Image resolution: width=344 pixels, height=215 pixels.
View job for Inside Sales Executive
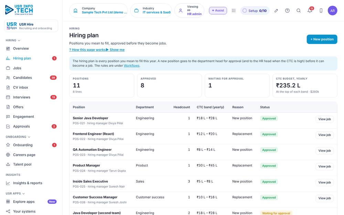(x=324, y=182)
